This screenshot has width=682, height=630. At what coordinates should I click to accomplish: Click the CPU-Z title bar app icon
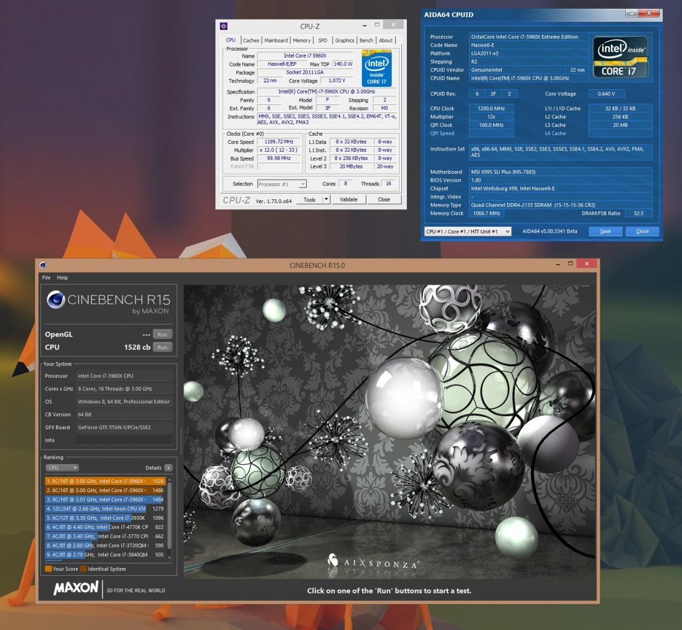pos(224,25)
